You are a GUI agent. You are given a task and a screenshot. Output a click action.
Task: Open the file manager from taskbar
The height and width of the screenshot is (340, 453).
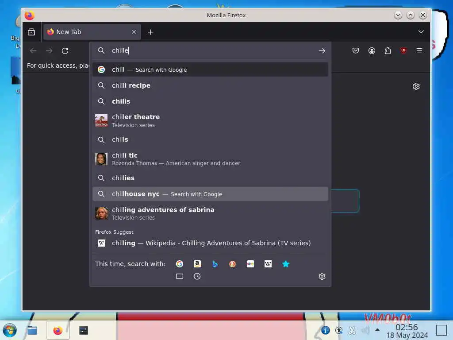point(32,330)
